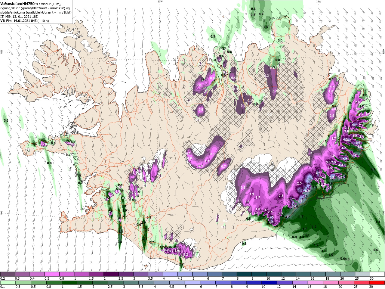The image size is (385, 289).
Task: Click the '(+10 h)' forecast offset text
Action: pyautogui.click(x=43, y=21)
